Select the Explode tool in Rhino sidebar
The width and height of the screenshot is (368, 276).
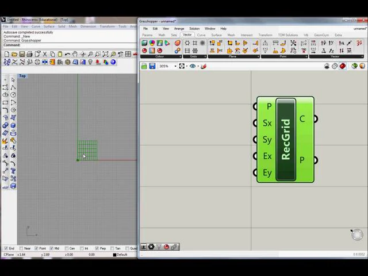coord(5,141)
